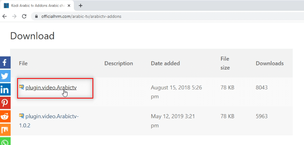Share page via LinkedIn sidebar icon

click(x=5, y=90)
